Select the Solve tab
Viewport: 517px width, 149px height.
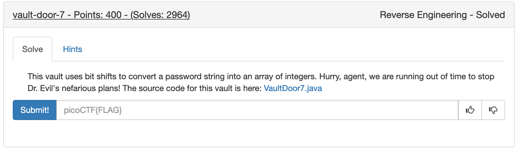[33, 49]
